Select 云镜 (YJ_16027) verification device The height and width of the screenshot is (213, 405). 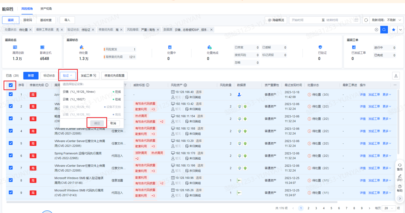point(74,99)
